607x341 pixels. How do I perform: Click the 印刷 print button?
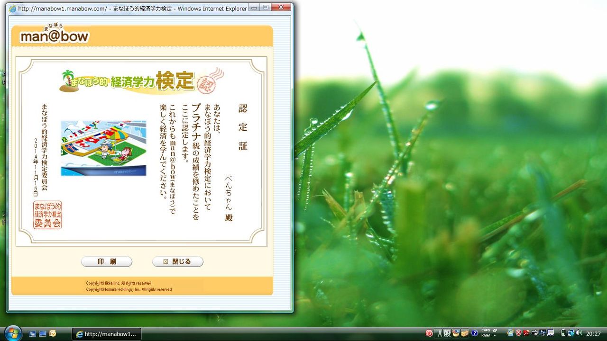click(x=107, y=261)
